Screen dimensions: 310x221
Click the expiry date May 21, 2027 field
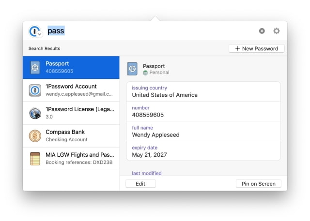click(203, 151)
